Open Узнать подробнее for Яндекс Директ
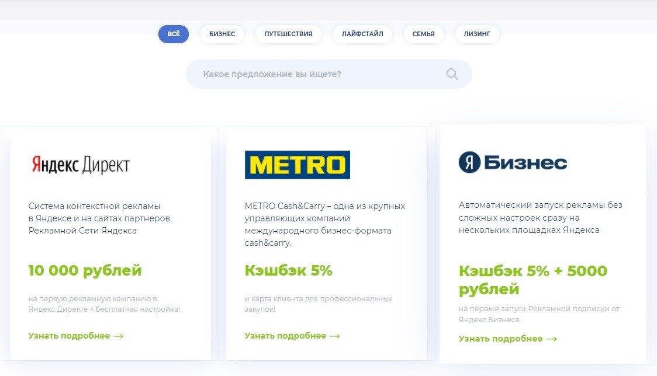 point(76,336)
